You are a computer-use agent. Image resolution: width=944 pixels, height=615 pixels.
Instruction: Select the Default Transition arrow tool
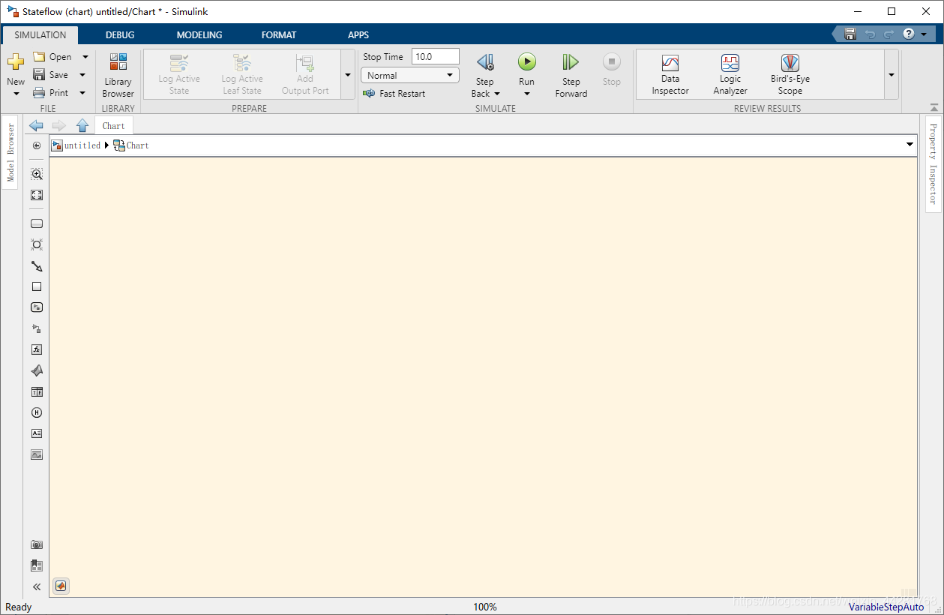click(37, 265)
